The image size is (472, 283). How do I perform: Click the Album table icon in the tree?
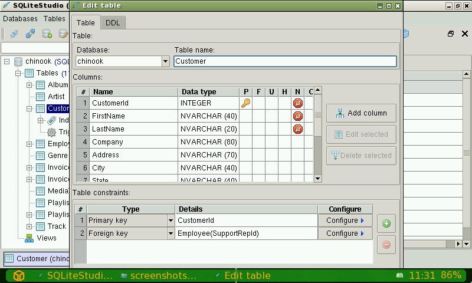coord(40,85)
